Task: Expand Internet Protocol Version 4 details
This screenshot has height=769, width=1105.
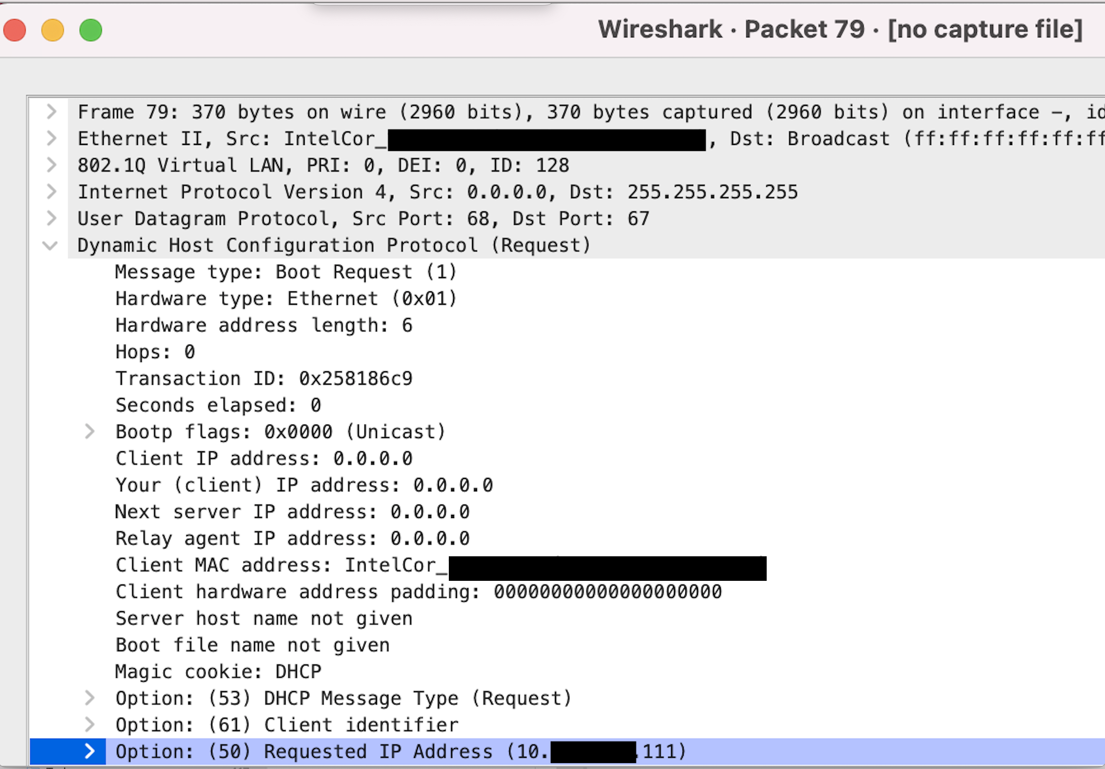Action: click(51, 191)
